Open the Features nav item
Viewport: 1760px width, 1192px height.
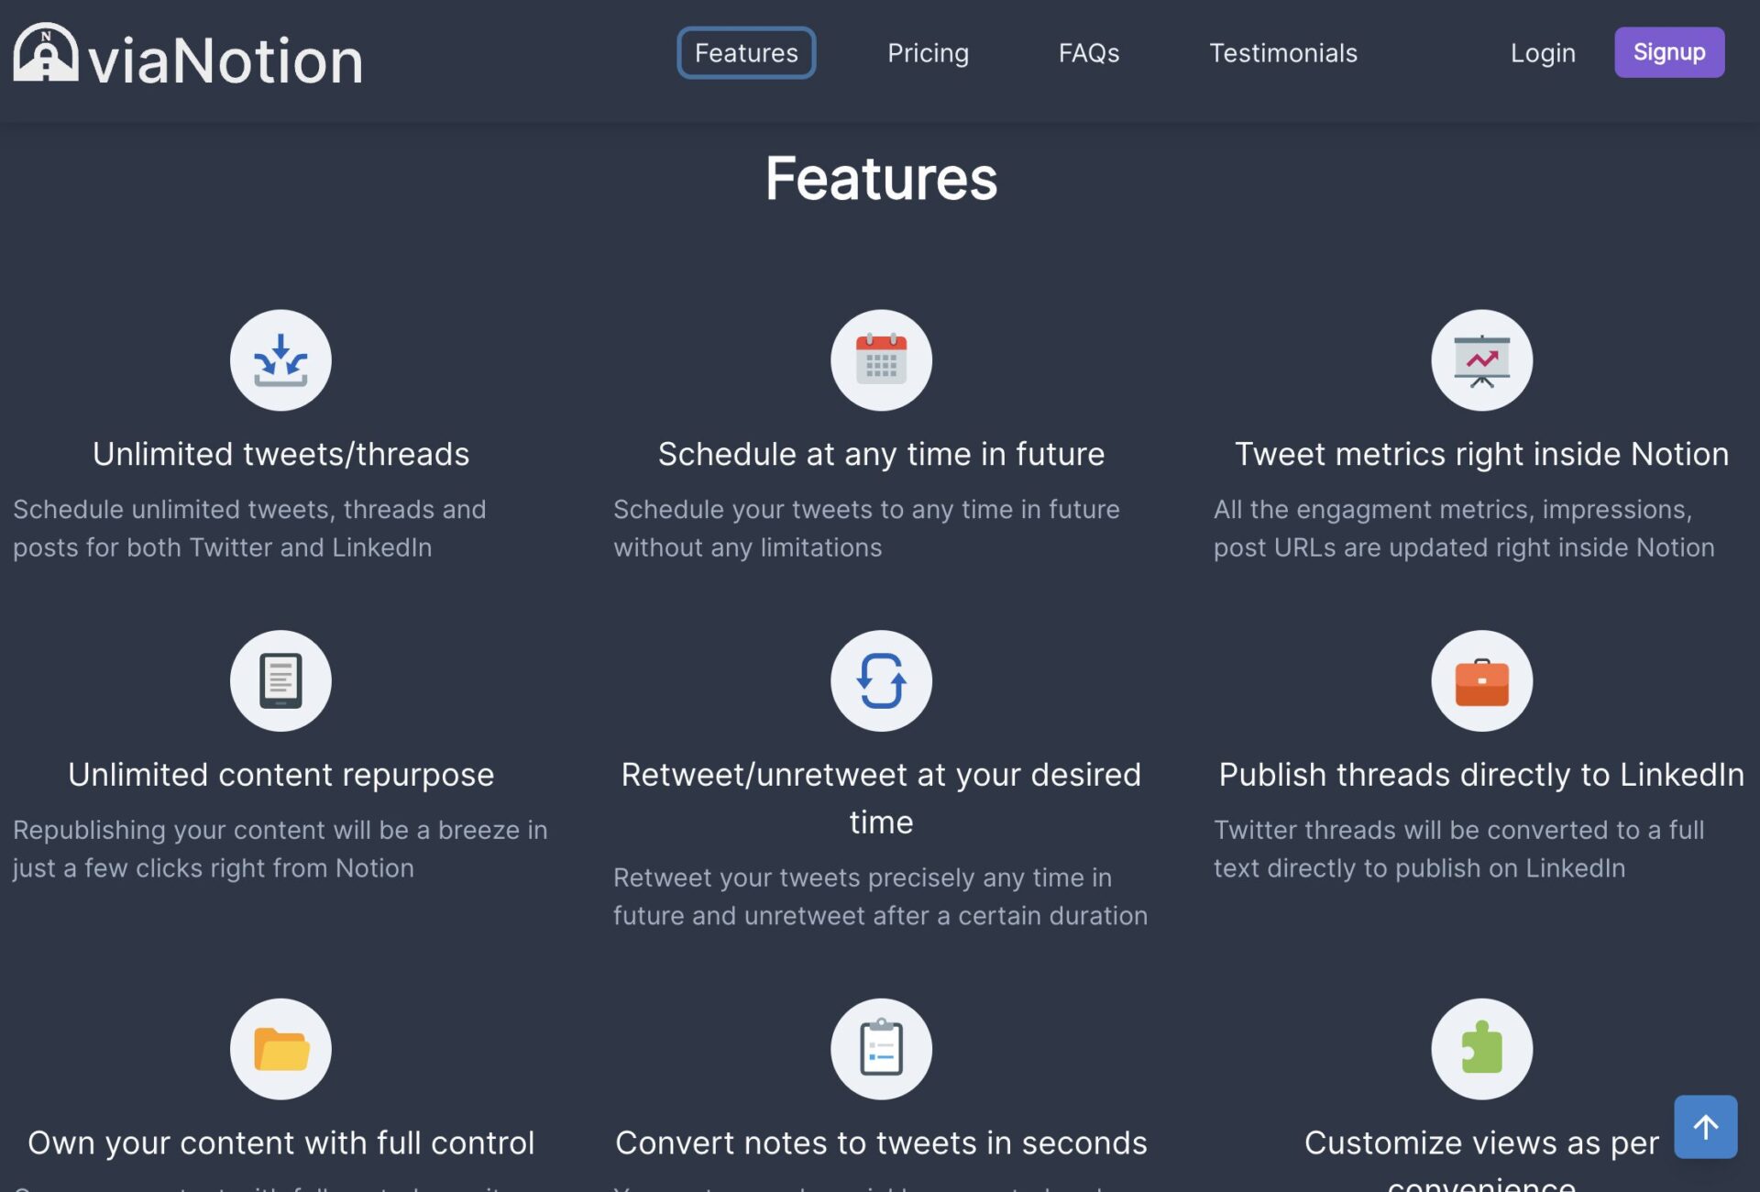(746, 53)
